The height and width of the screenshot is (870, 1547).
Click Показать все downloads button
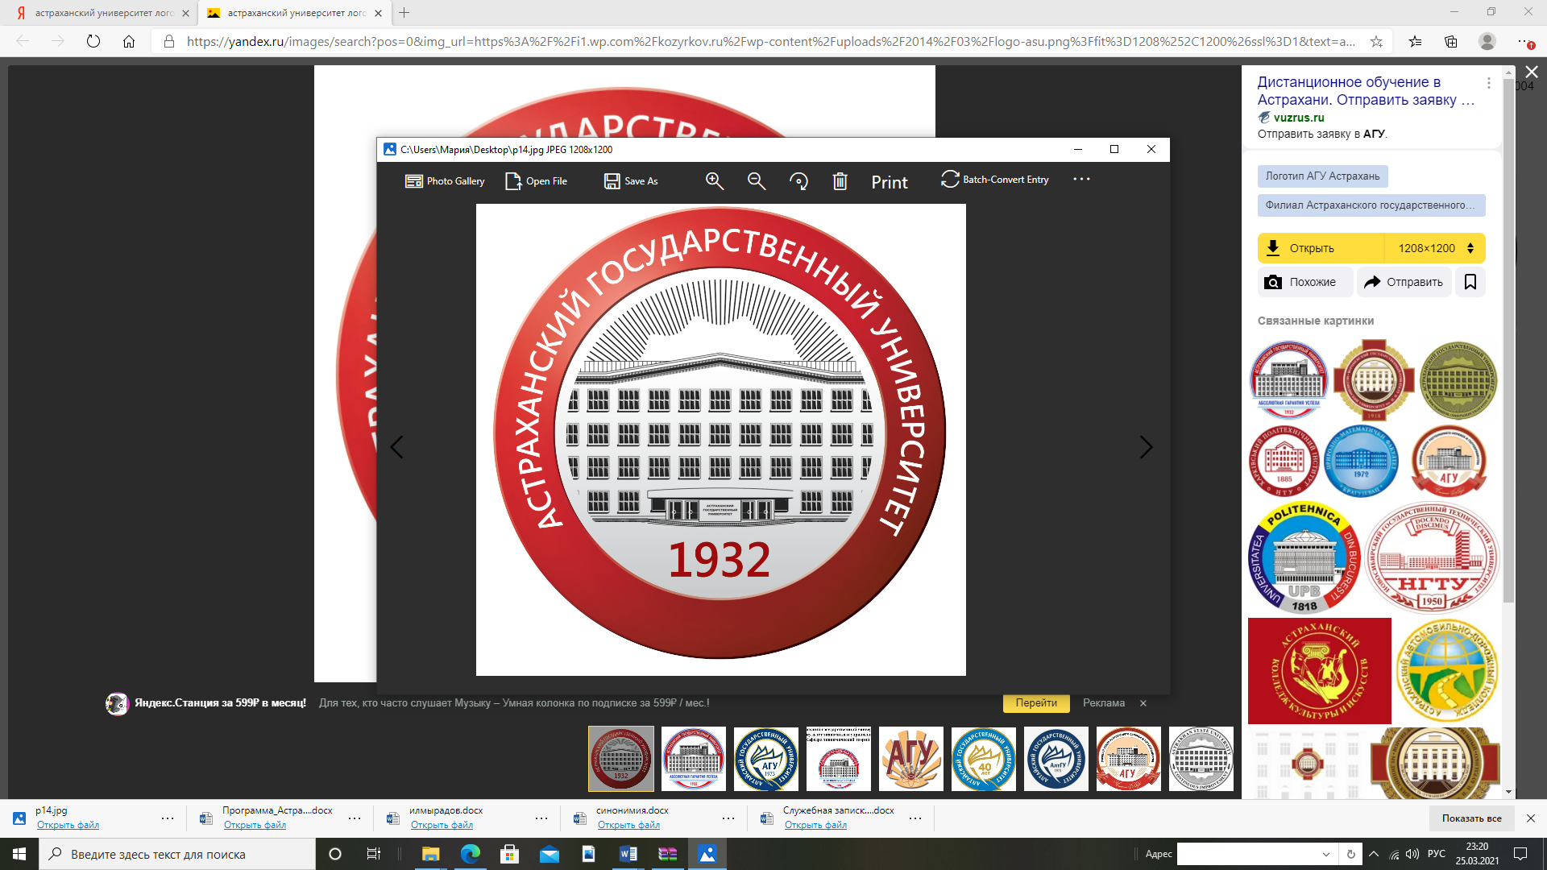(1471, 818)
